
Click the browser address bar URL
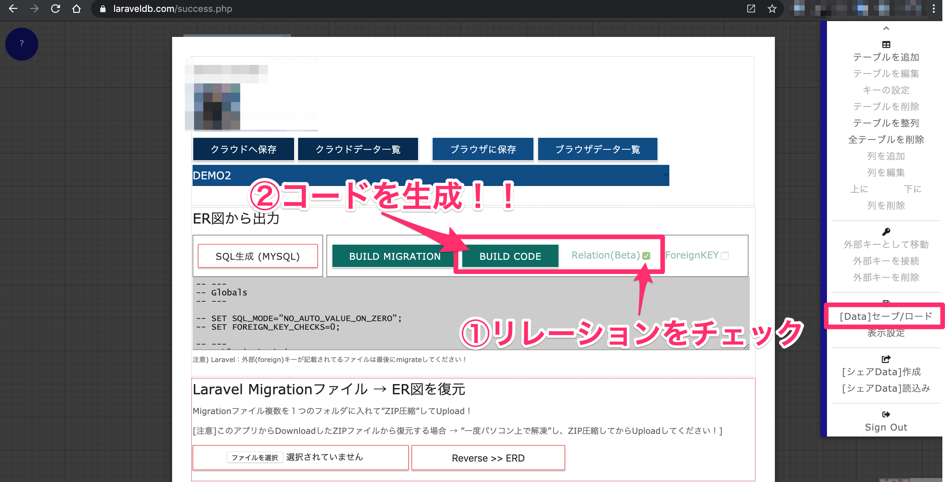tap(172, 9)
